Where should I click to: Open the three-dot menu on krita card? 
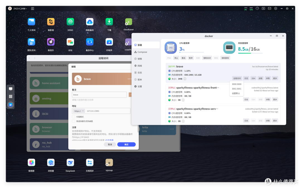coord(172,129)
